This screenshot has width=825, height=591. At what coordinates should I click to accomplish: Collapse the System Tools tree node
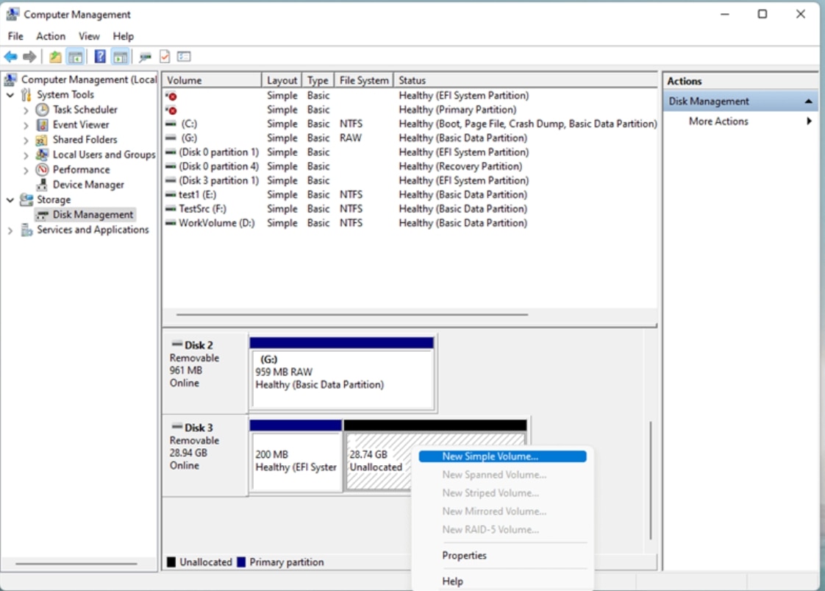(x=10, y=95)
